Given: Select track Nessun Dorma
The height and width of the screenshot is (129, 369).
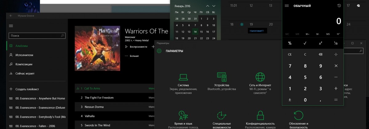Looking at the screenshot, I should 114,107.
